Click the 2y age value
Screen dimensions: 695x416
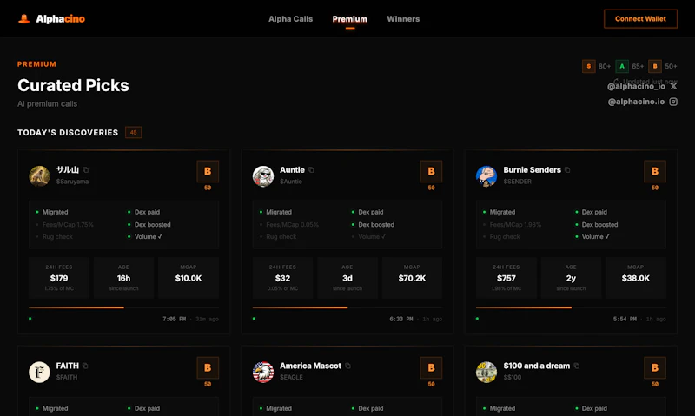571,278
